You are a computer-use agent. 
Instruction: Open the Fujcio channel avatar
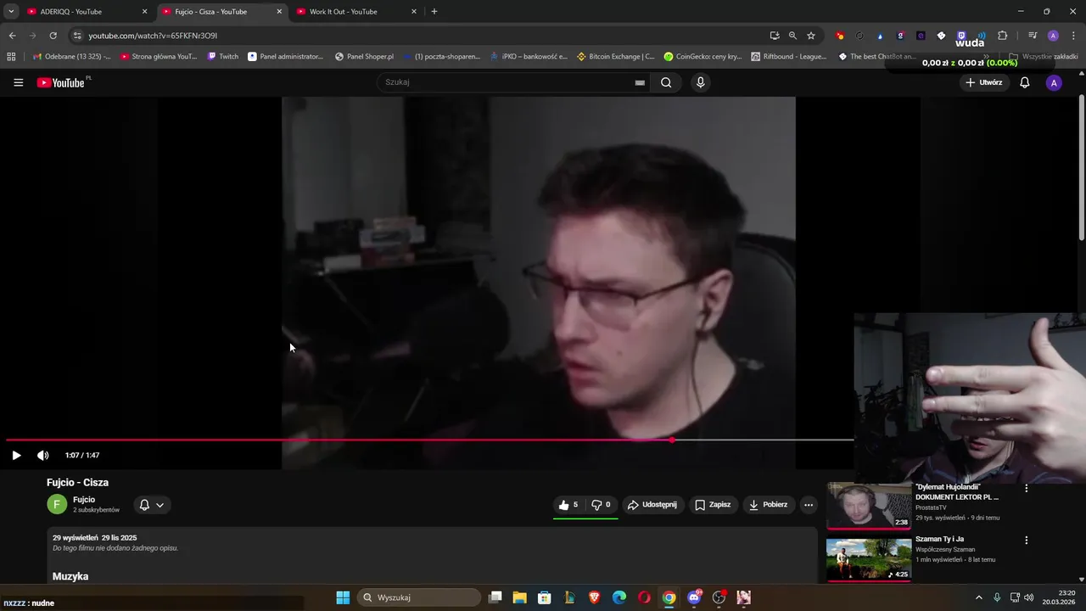click(x=57, y=505)
